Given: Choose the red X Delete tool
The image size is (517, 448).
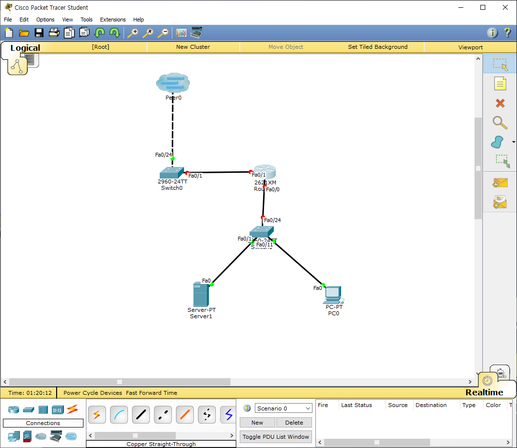Looking at the screenshot, I should 500,103.
